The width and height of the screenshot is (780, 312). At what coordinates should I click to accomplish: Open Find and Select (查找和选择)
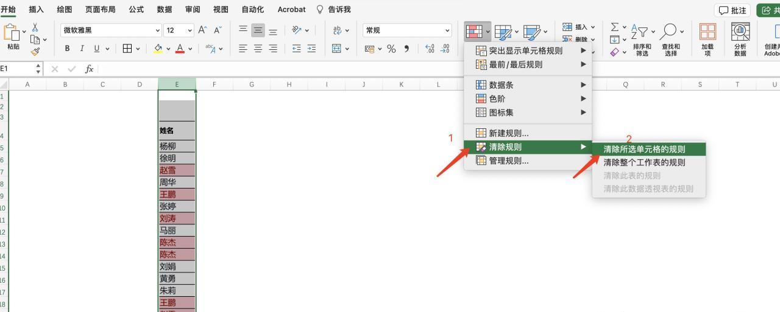pos(671,40)
